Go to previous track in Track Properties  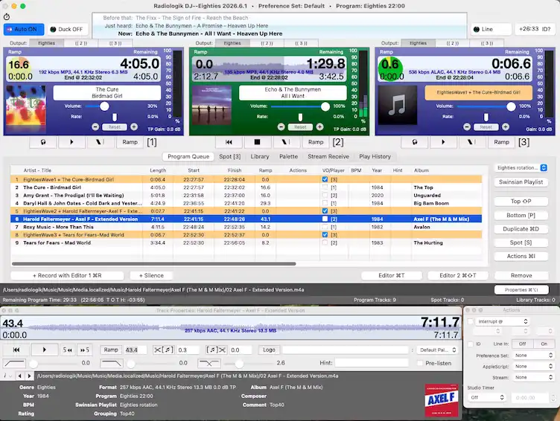click(x=20, y=376)
